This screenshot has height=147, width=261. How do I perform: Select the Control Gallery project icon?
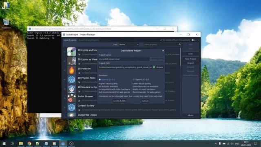[x=72, y=107]
